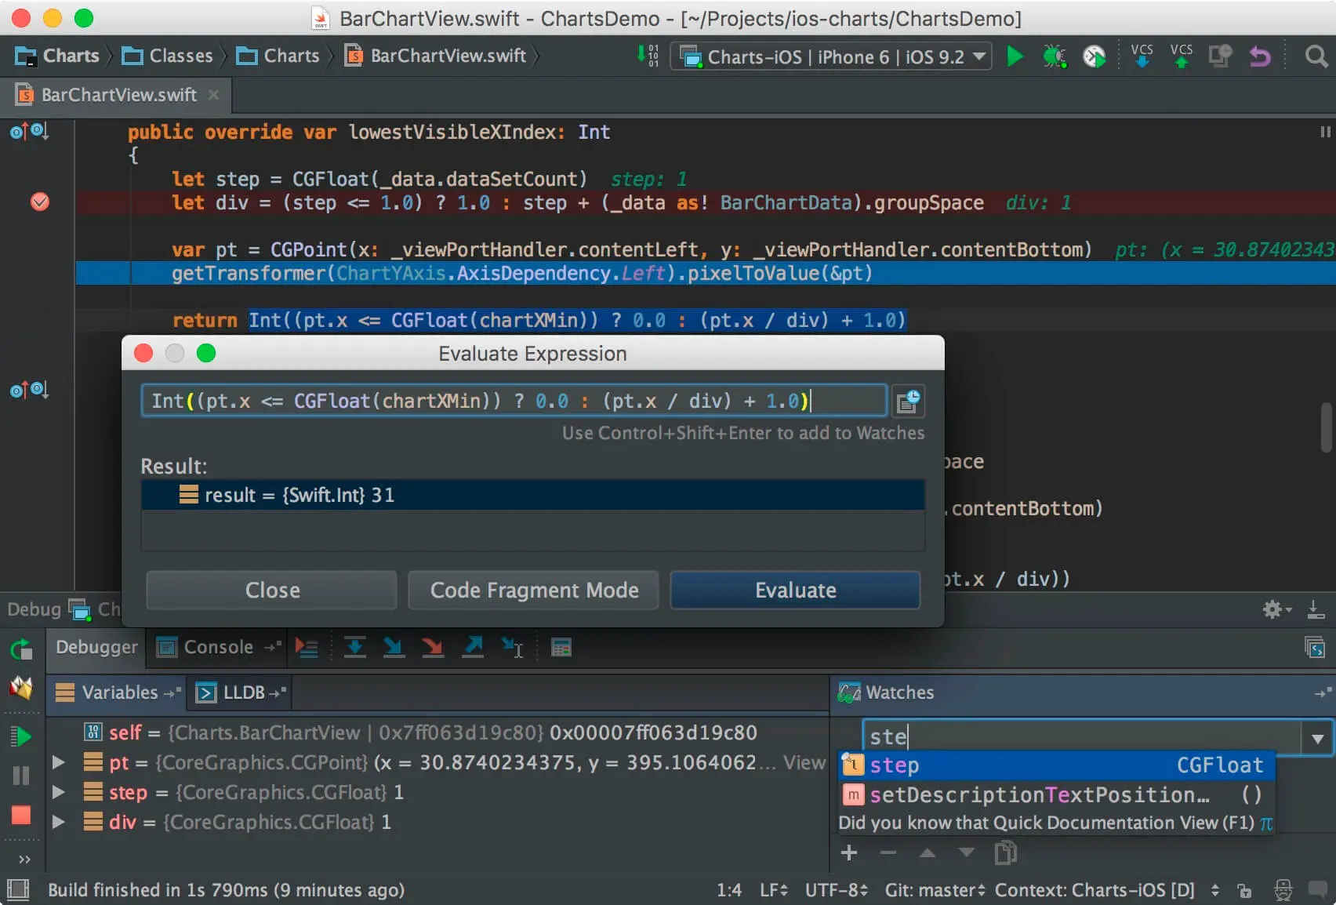Run the app with the green Run icon
Screen dimensions: 1336x905
tap(1015, 56)
